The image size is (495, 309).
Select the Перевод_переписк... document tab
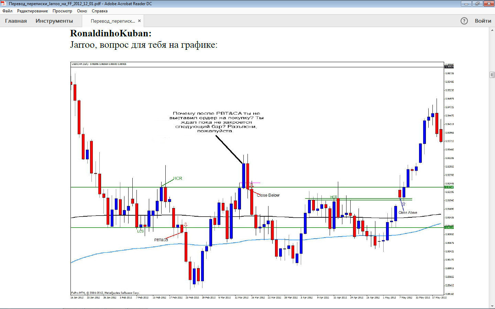click(113, 21)
